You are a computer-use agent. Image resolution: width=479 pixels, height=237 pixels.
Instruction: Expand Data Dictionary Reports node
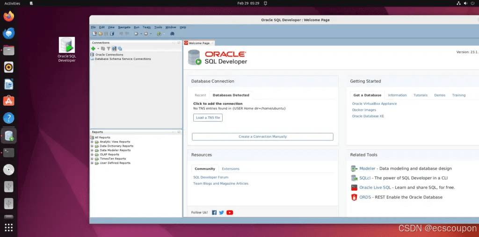(92, 146)
